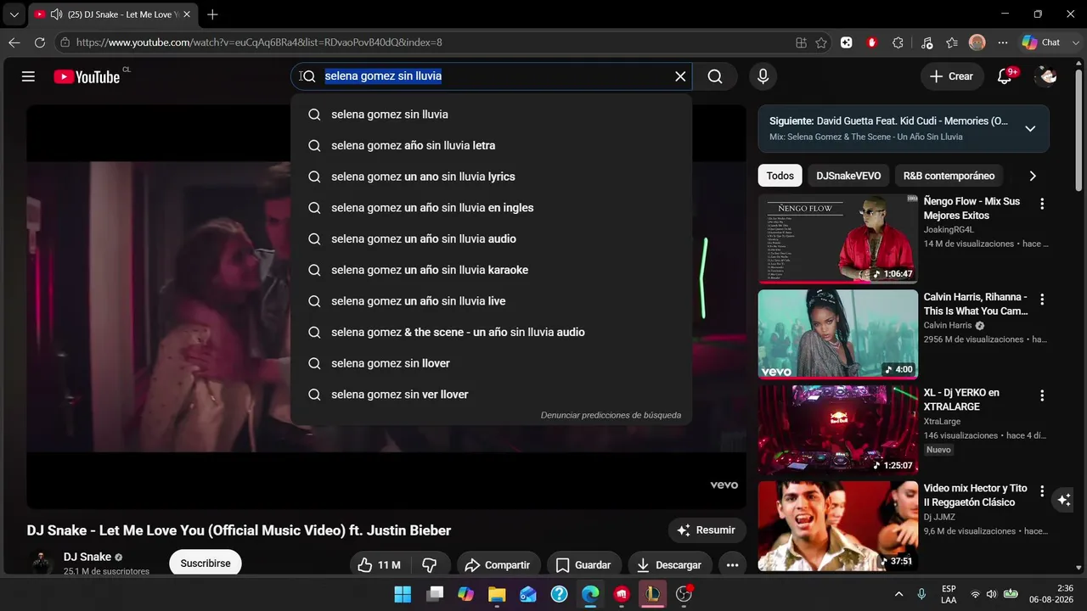Pick suggestion "un año sin lluvia en ingles"
1087x611 pixels.
pos(492,208)
